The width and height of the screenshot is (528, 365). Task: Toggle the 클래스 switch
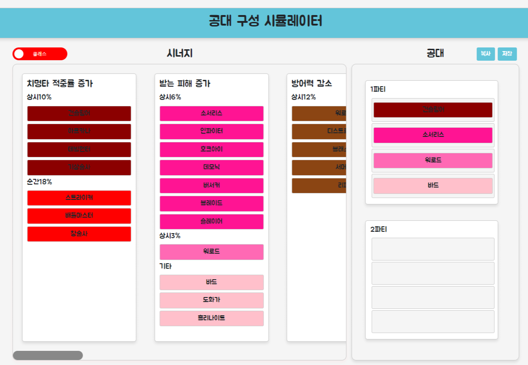40,54
